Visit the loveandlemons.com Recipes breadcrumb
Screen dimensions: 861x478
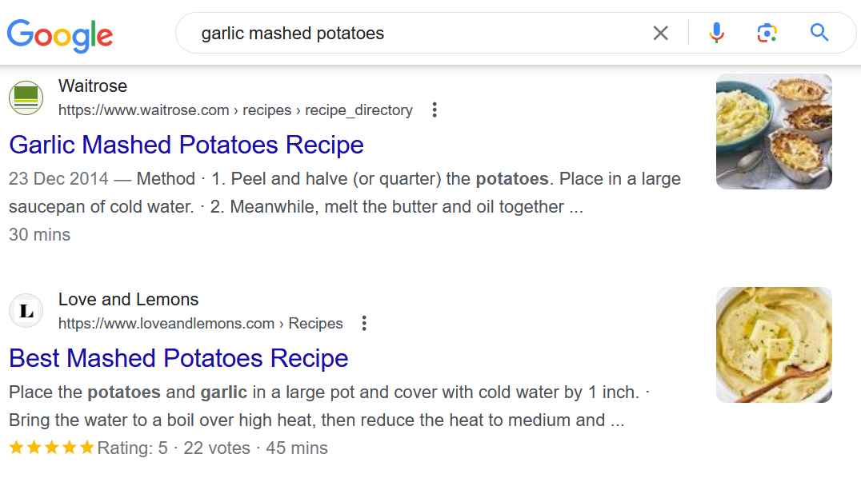201,324
